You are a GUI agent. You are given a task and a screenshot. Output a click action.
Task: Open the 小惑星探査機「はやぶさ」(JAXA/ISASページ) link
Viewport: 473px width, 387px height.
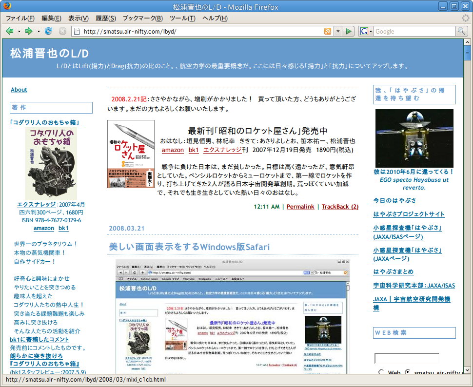click(x=407, y=232)
